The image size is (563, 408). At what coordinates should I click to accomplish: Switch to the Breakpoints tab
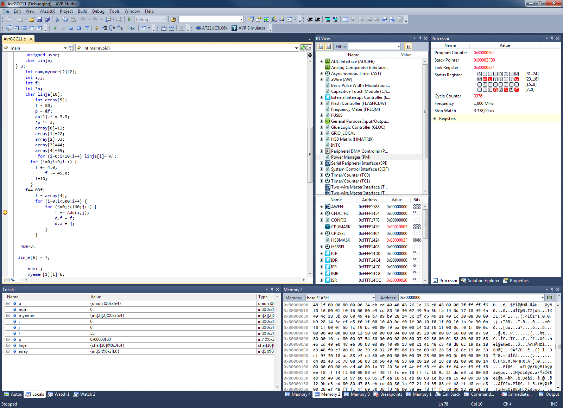pos(388,394)
